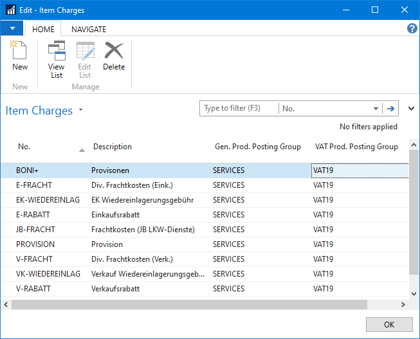Click the Provision description cell

point(107,244)
